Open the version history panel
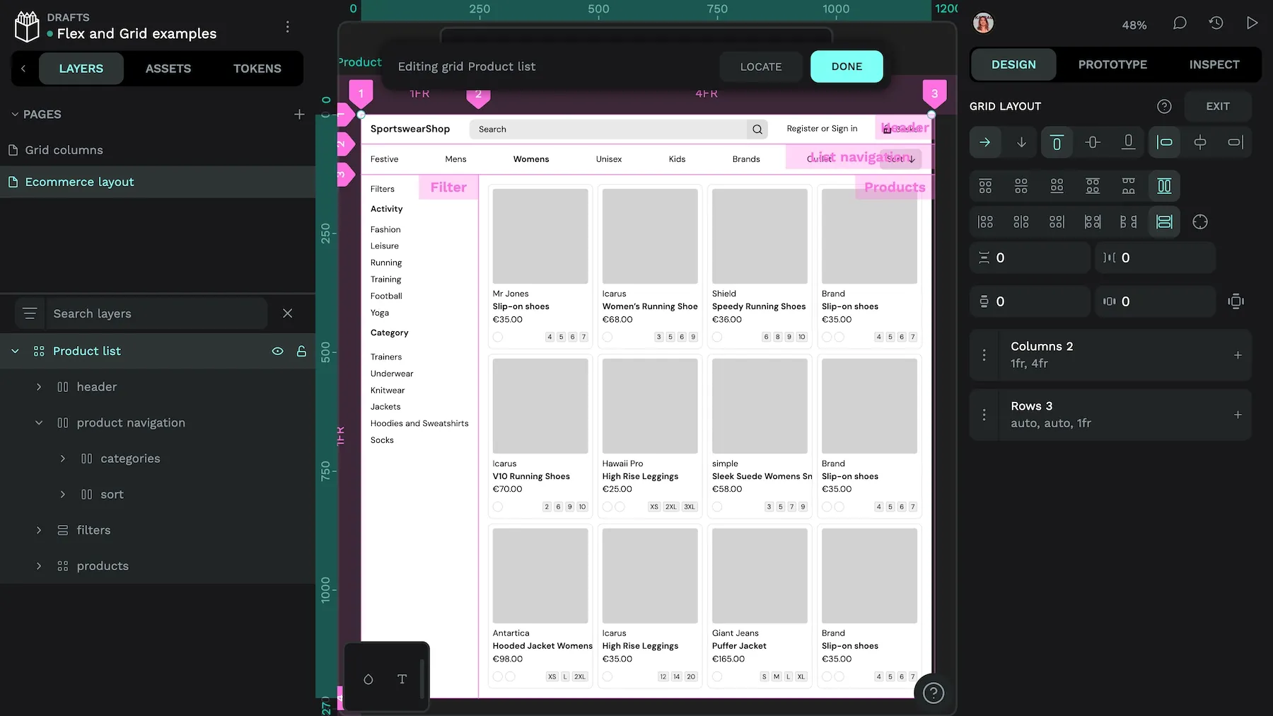 (1216, 23)
